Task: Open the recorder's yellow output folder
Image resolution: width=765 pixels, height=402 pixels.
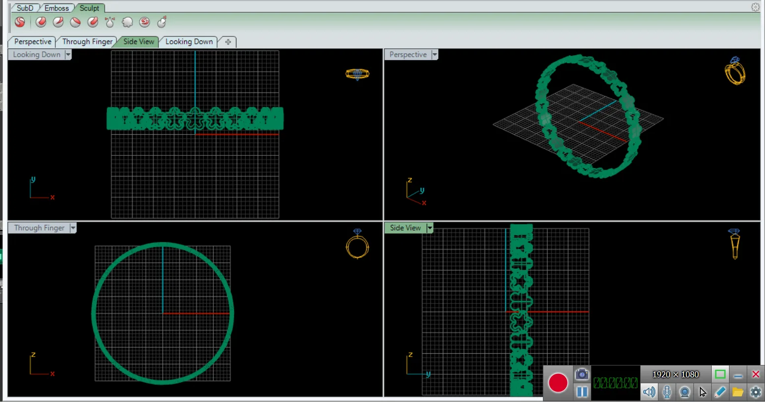Action: 738,392
